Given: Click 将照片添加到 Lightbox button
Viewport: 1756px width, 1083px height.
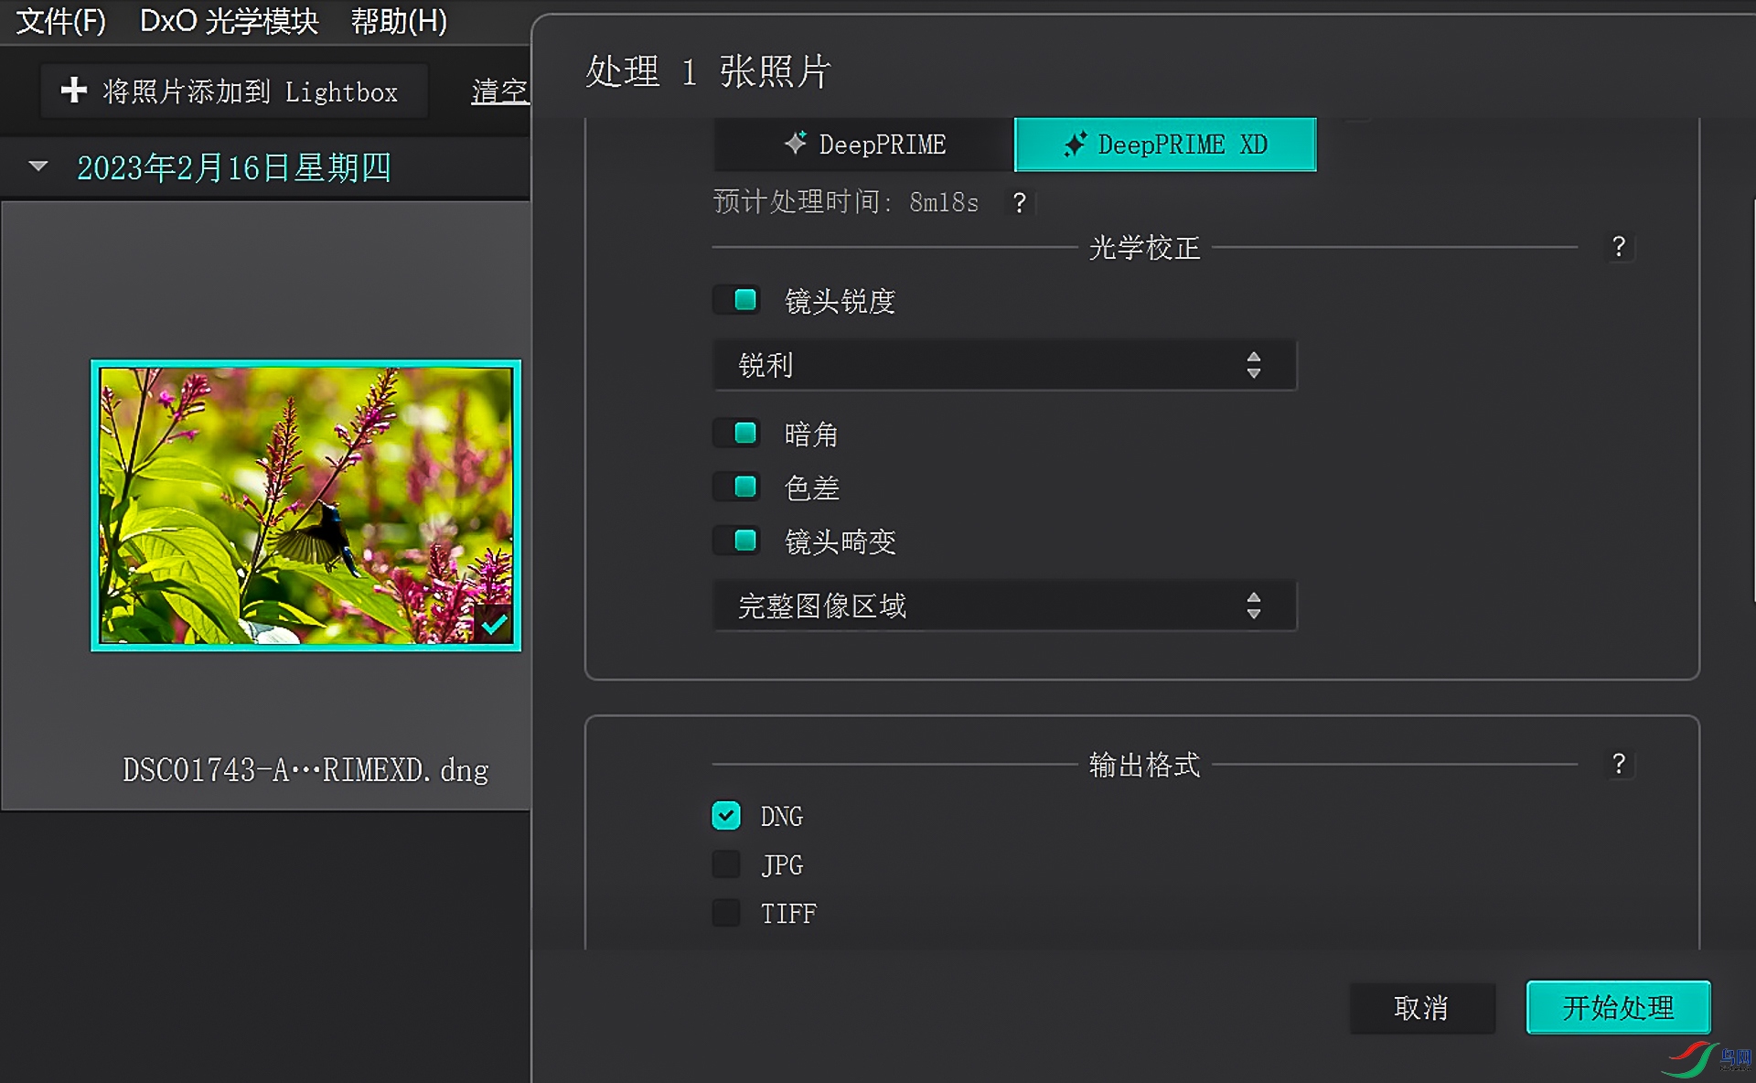Looking at the screenshot, I should pos(233,91).
